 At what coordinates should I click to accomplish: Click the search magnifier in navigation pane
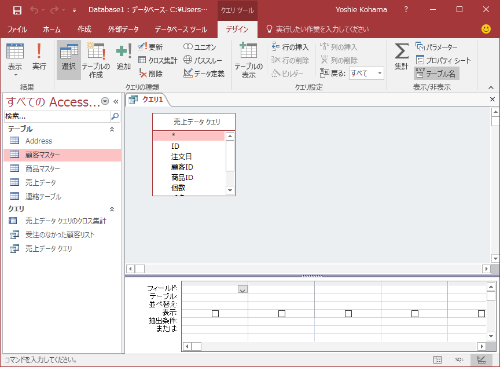(x=115, y=116)
